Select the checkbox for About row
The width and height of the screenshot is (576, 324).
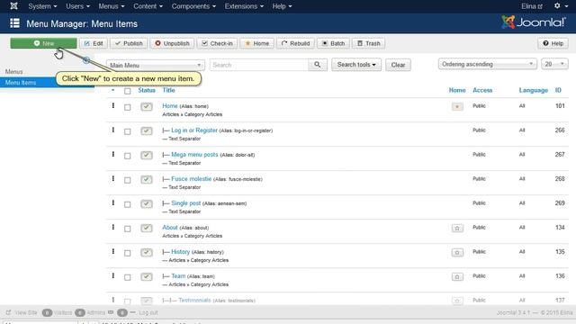click(x=128, y=229)
